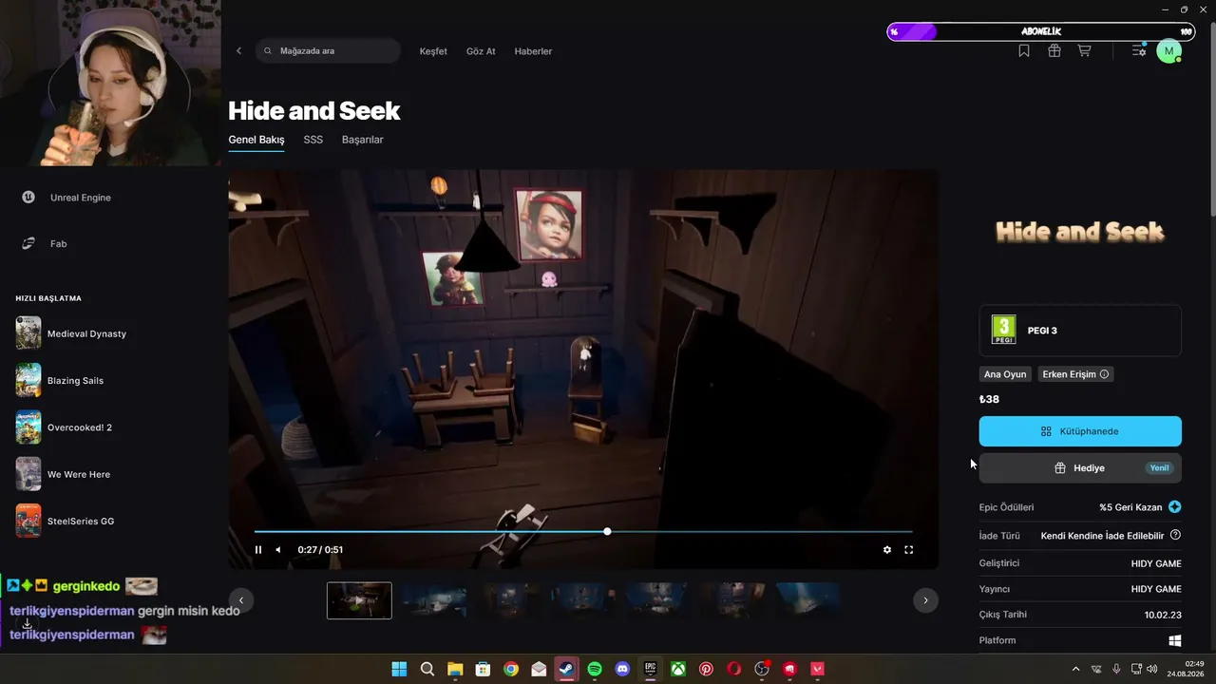Open Epic Games Launcher taskbar icon
Screen dimensions: 1216x684
[651, 669]
